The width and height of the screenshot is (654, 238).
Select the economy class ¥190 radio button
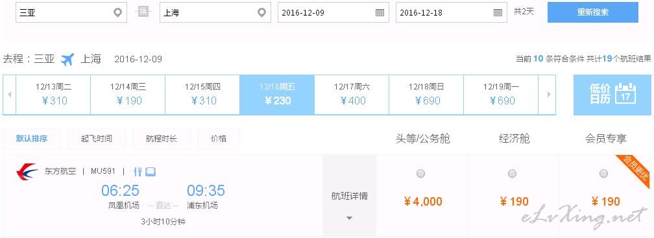click(x=512, y=173)
